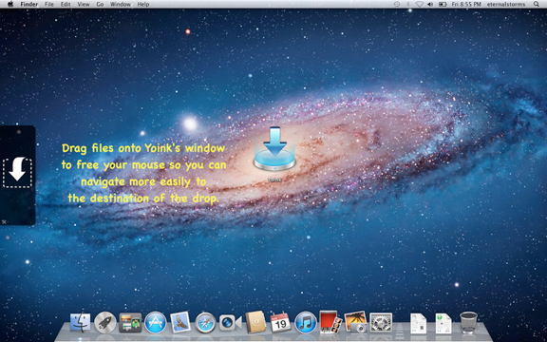Open the Edit menu
Viewport: 547px width, 342px height.
click(66, 4)
